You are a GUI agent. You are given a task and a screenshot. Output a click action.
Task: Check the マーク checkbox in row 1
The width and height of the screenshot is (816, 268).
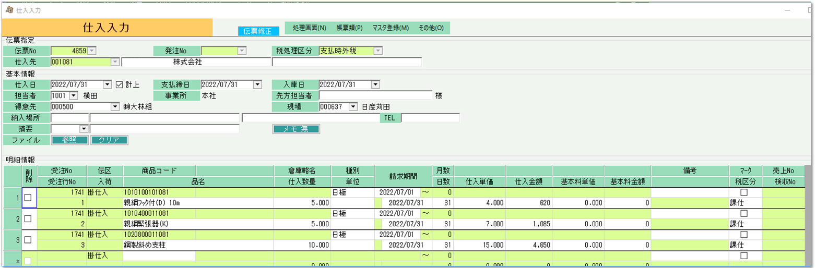[744, 192]
